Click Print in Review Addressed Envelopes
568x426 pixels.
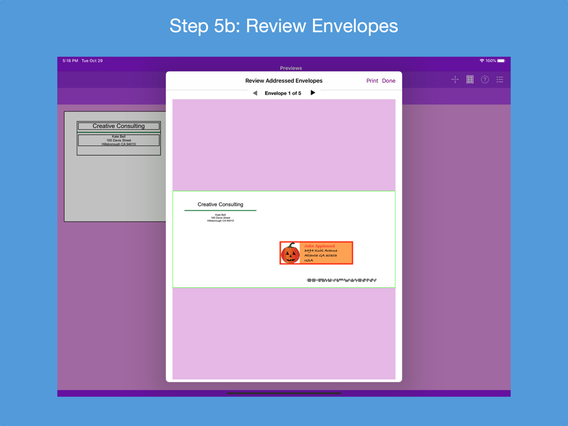tap(372, 81)
